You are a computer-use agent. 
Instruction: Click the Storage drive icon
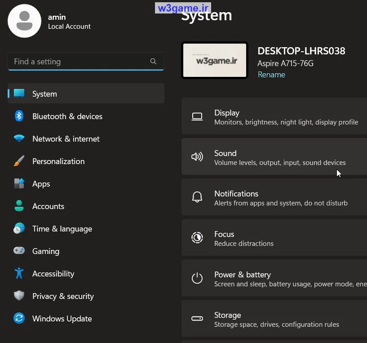[x=197, y=318]
